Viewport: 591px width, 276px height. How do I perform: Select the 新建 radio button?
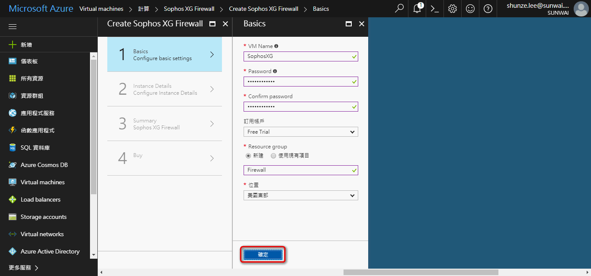248,156
